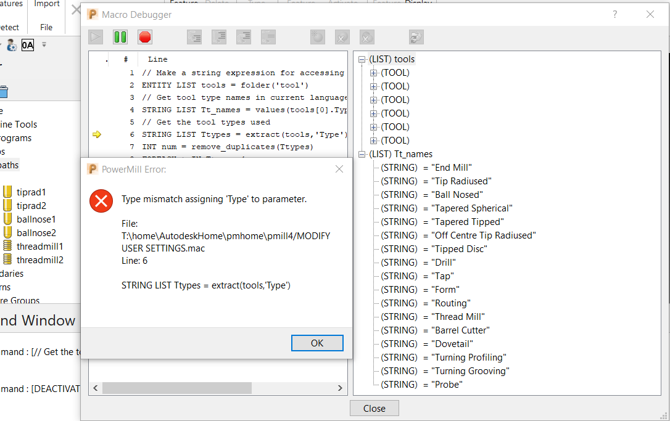Dismiss the PowerMill Error with OK
Screen dimensions: 670x421
(317, 343)
